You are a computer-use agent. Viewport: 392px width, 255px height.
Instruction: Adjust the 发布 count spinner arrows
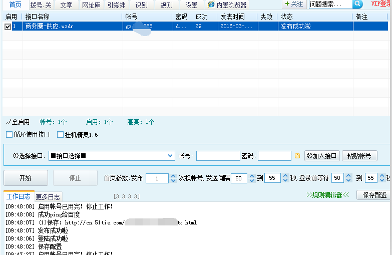coord(173,178)
